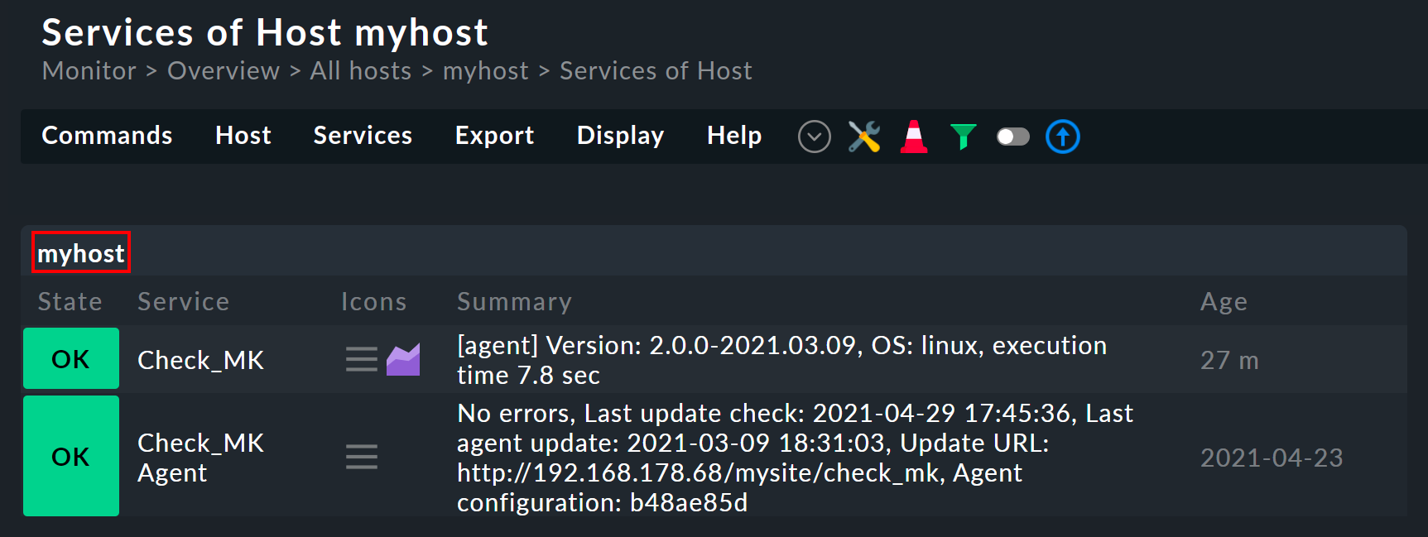Click the OK state of Check_MK service
The height and width of the screenshot is (537, 1428).
(71, 359)
